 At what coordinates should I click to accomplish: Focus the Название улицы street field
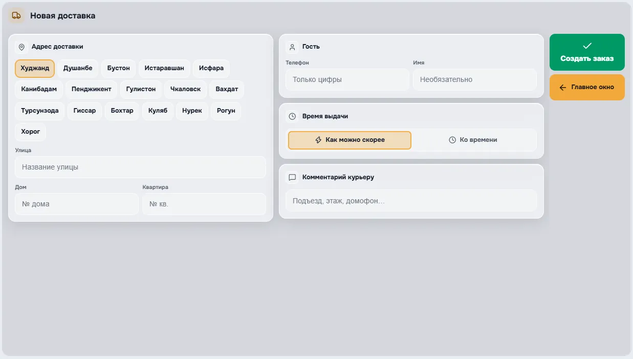140,167
